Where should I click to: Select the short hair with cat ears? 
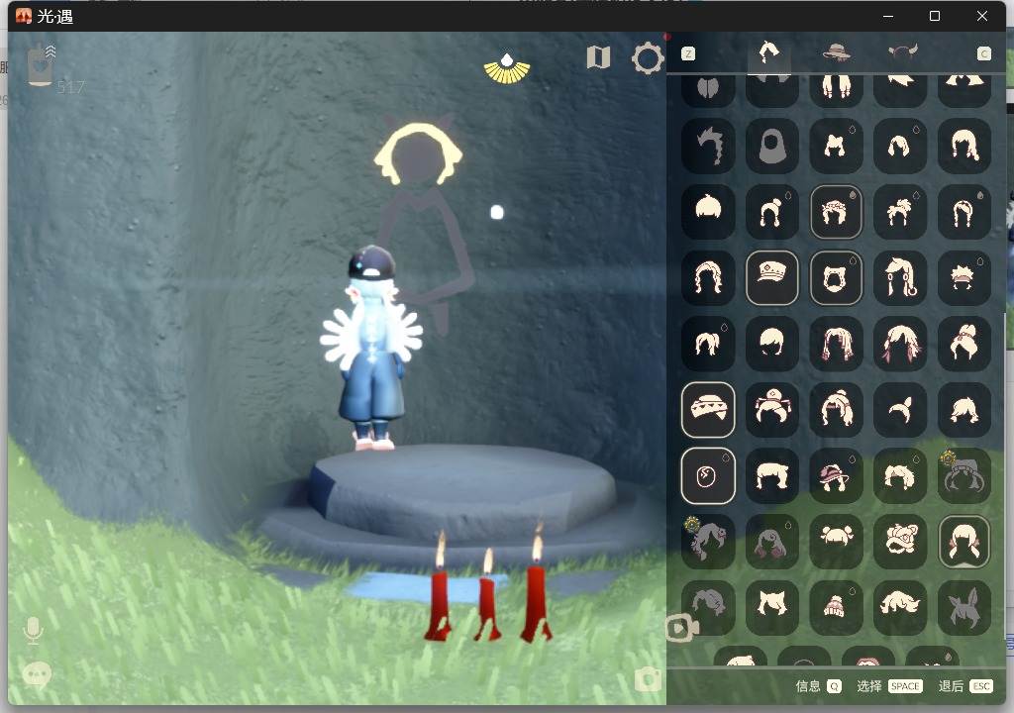point(836,146)
